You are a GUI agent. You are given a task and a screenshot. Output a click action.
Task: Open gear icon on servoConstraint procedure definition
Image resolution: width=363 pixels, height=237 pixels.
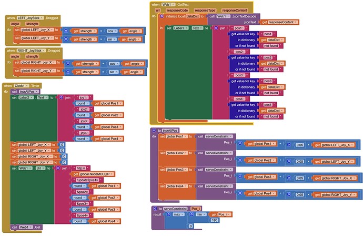tap(155, 209)
